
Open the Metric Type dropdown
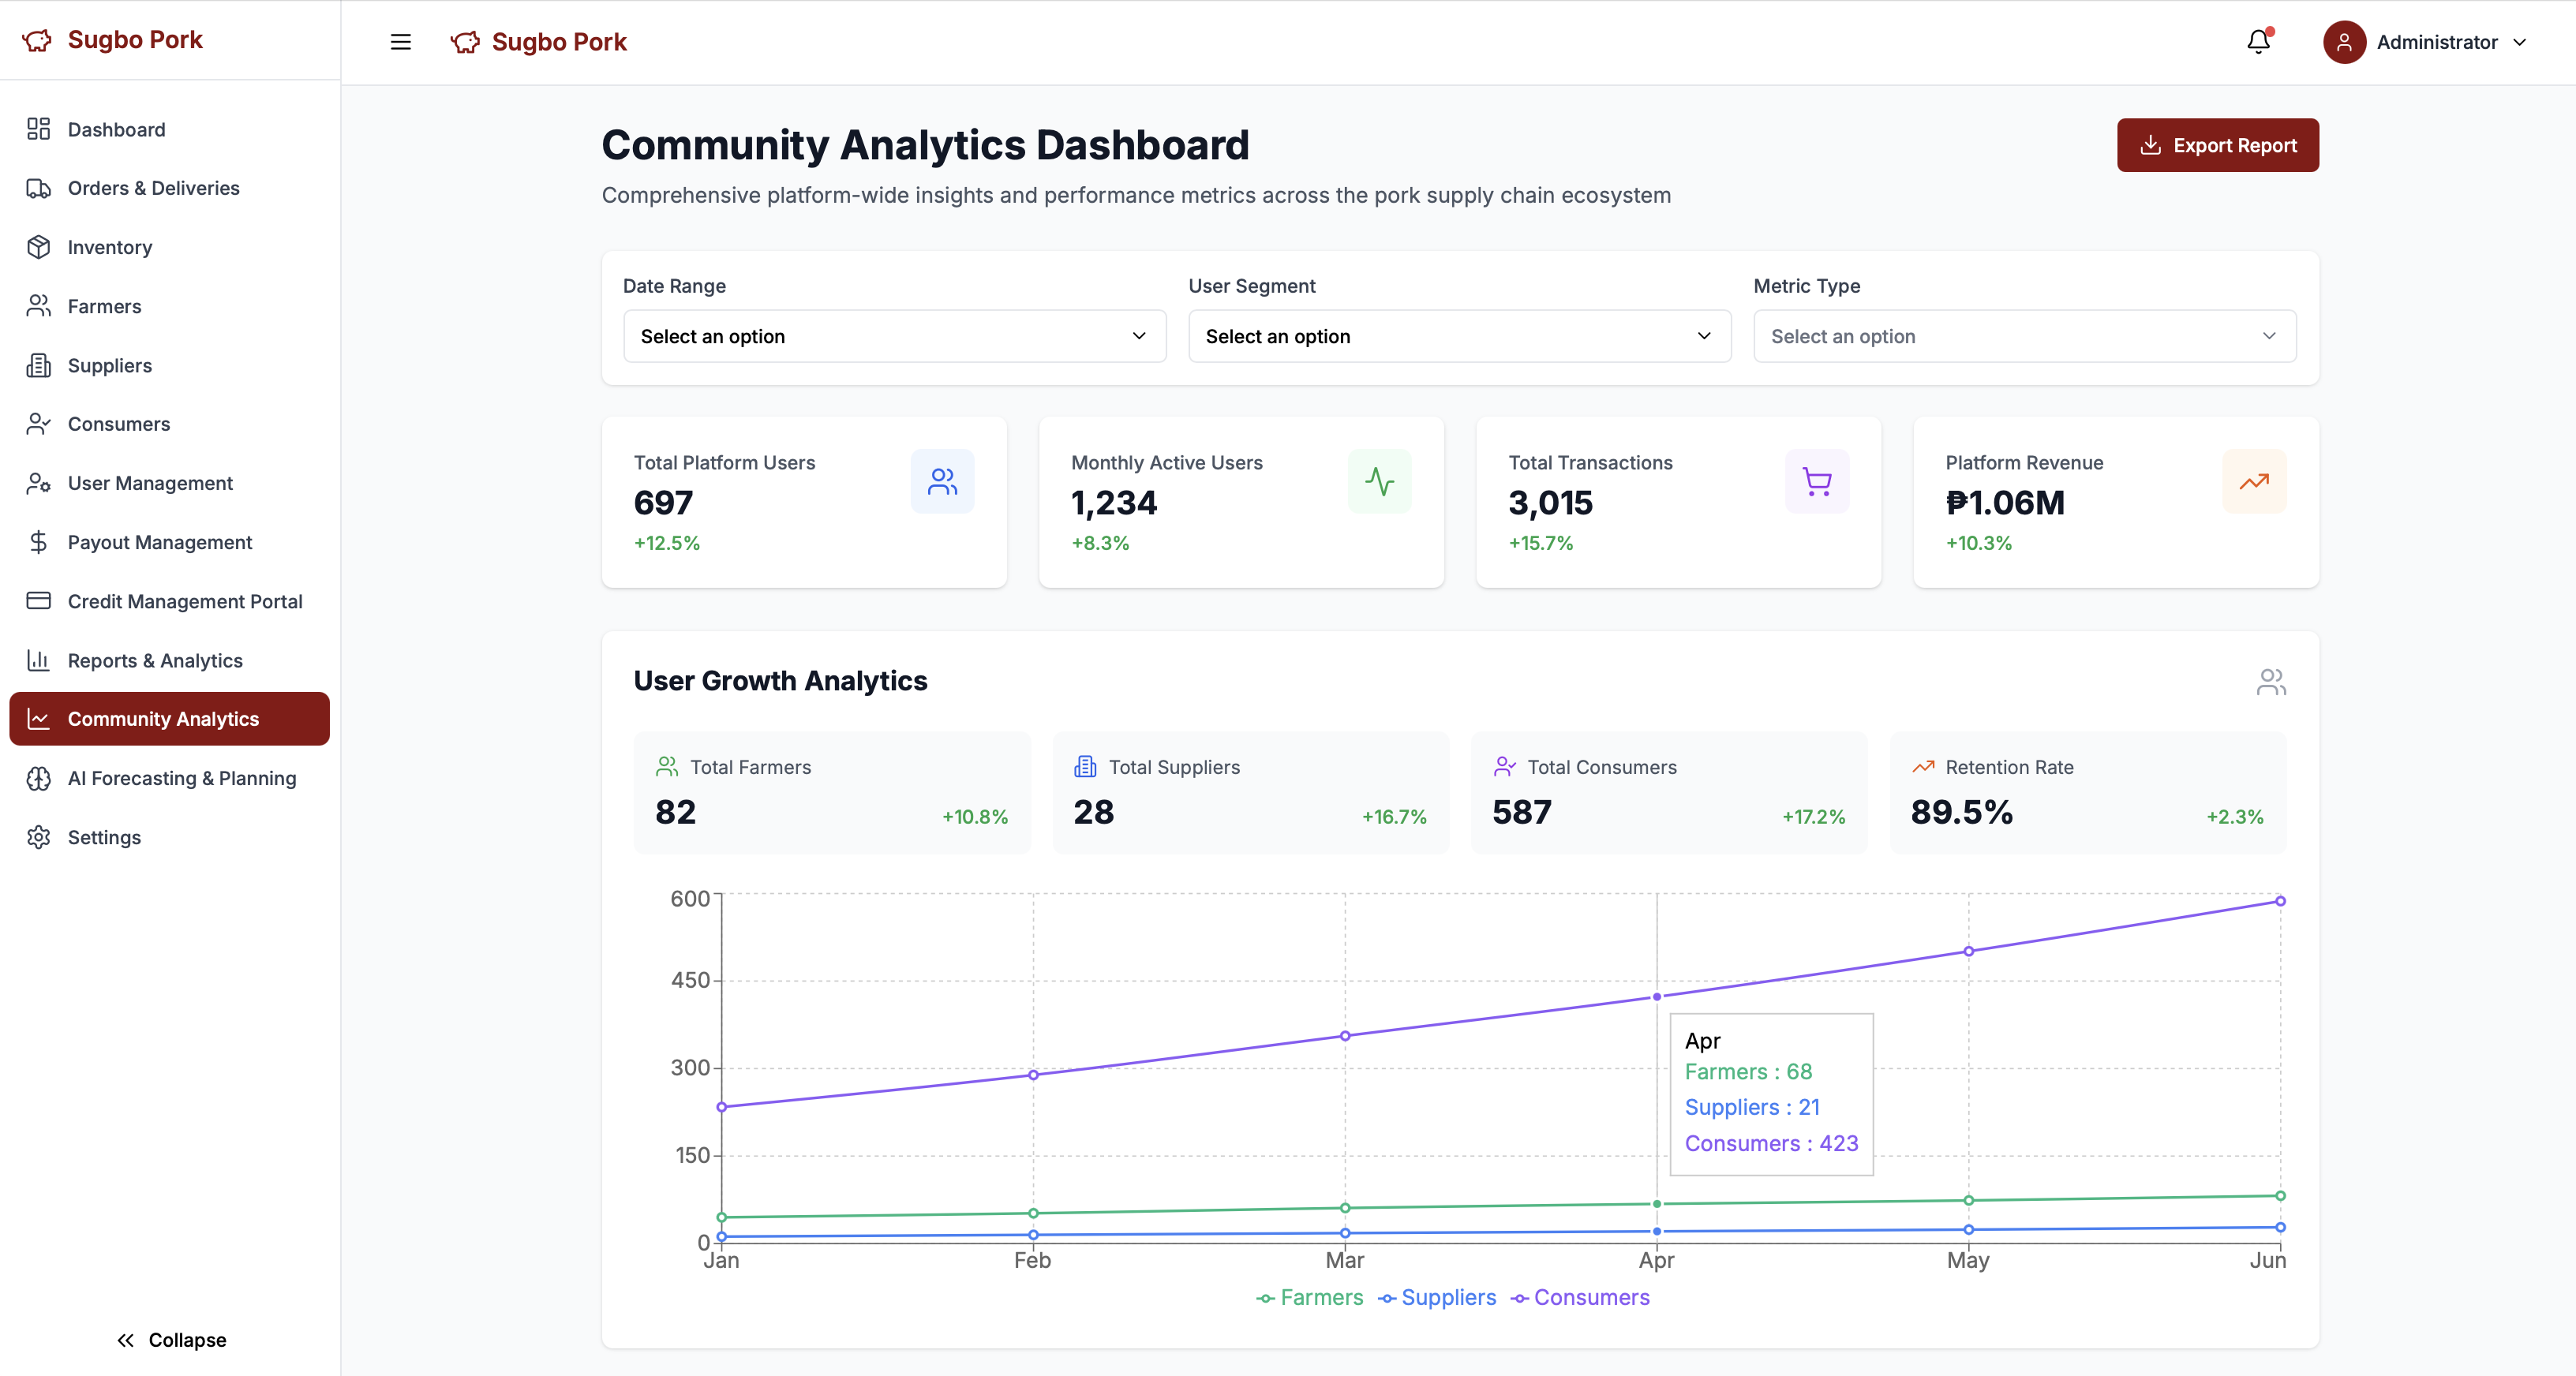2024,336
